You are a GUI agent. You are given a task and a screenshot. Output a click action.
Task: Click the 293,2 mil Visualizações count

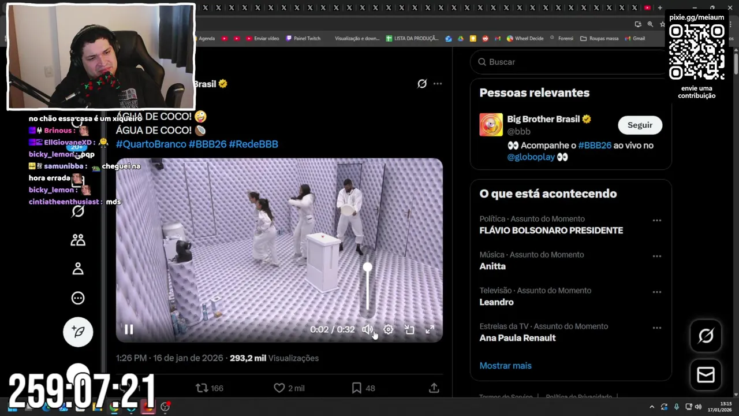click(x=274, y=358)
